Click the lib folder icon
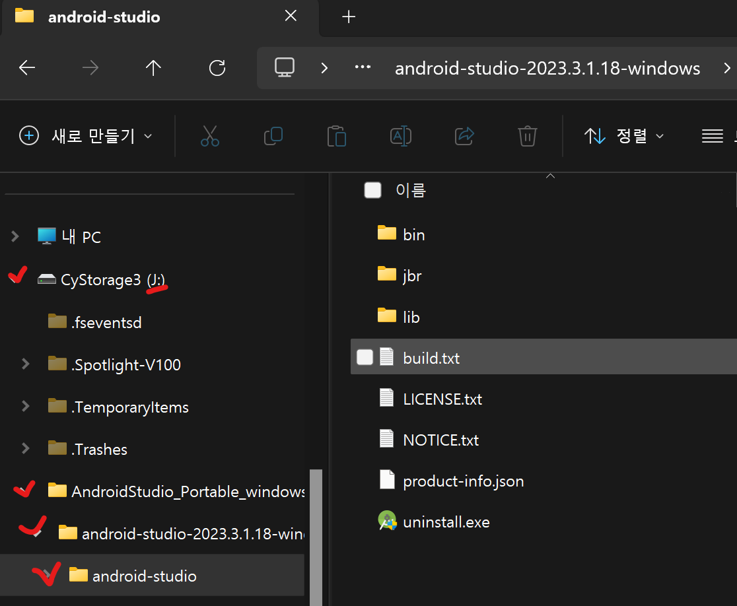The image size is (737, 606). pyautogui.click(x=387, y=315)
